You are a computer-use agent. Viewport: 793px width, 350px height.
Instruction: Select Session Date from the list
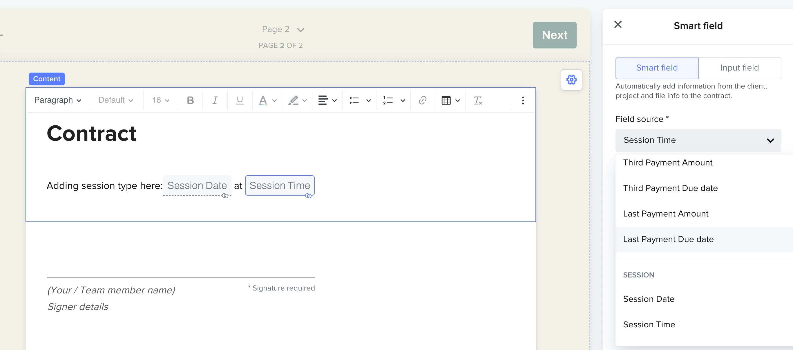[649, 299]
